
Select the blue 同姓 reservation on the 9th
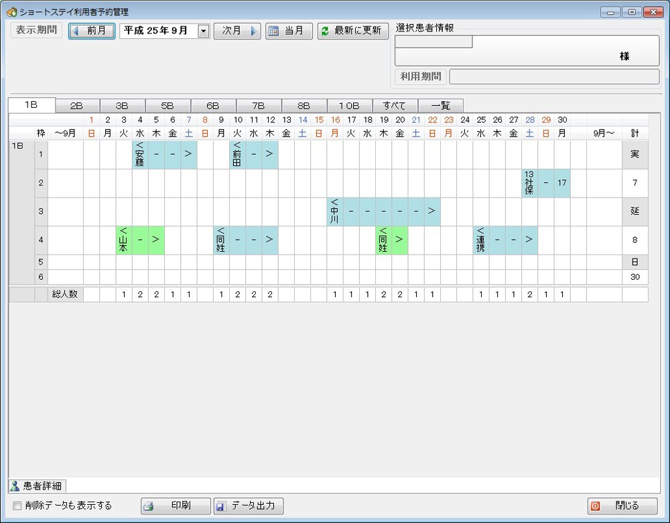pos(221,240)
